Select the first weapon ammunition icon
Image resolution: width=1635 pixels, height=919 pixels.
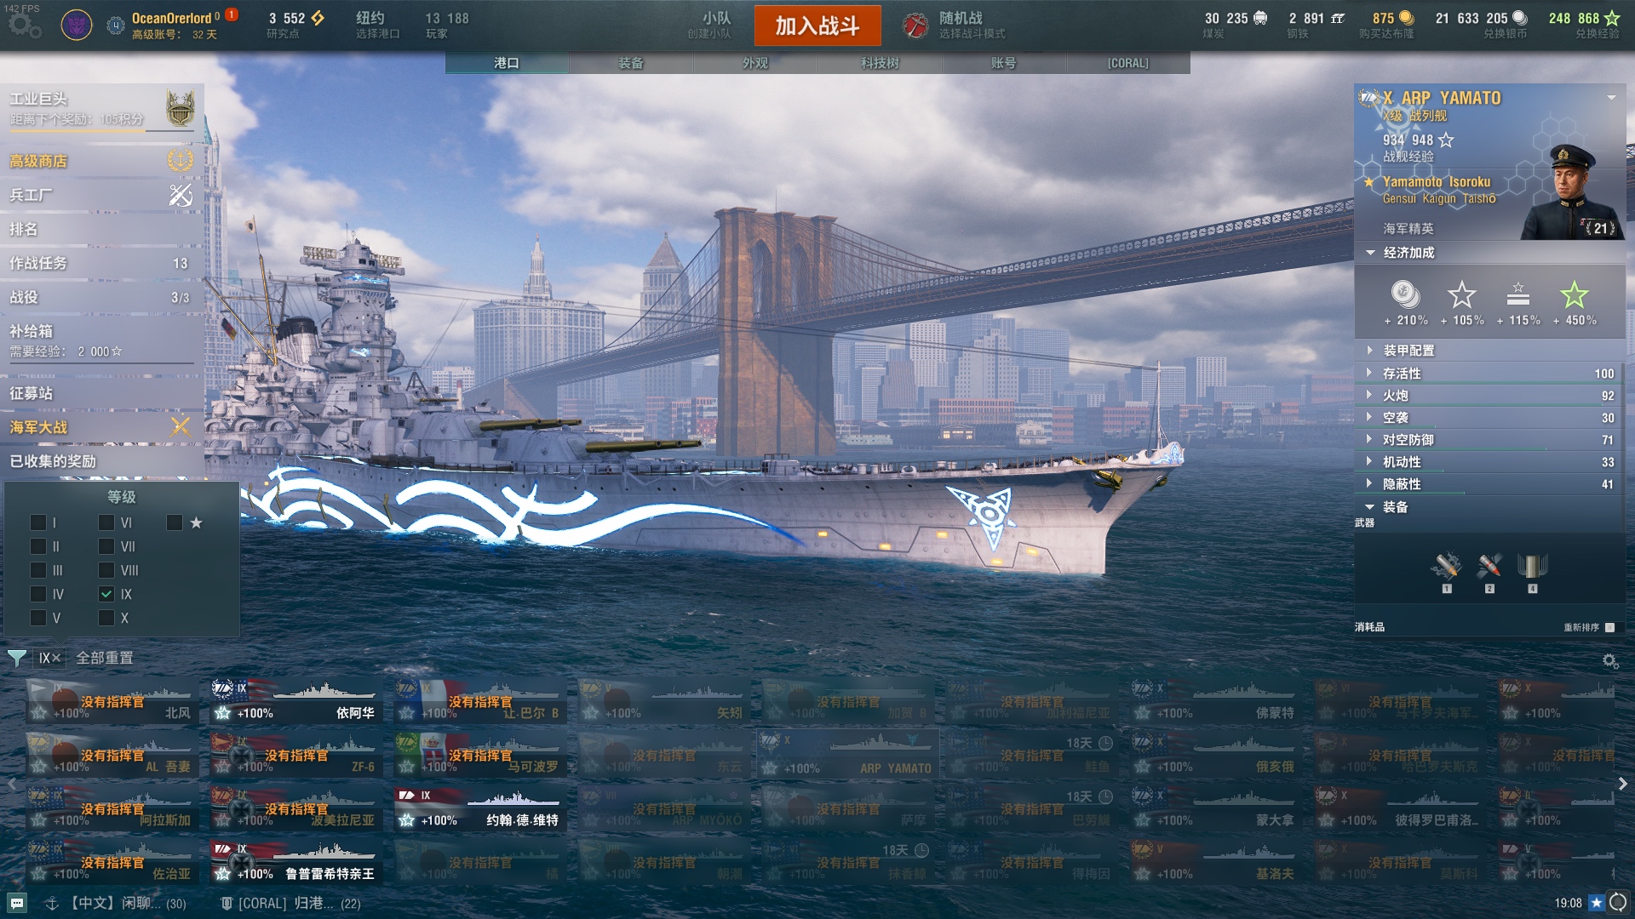coord(1446,567)
